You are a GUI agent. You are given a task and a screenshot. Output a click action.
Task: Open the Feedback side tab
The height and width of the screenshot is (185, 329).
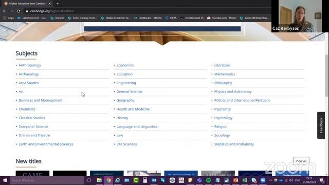(321, 125)
